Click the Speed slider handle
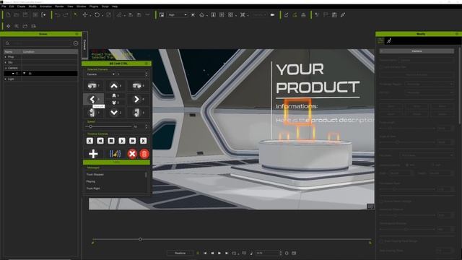The image size is (462, 260). point(91,126)
